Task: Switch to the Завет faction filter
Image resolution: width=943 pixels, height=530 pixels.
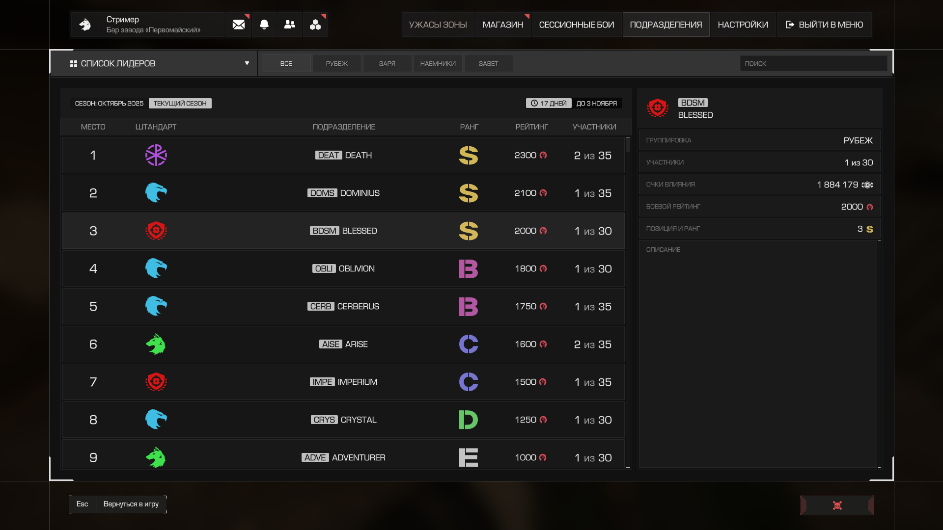Action: point(488,63)
